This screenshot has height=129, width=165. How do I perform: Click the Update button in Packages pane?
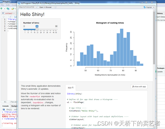click(x=160, y=72)
